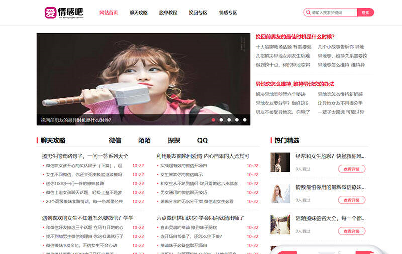Switch to the 微信 tab

tap(115, 140)
